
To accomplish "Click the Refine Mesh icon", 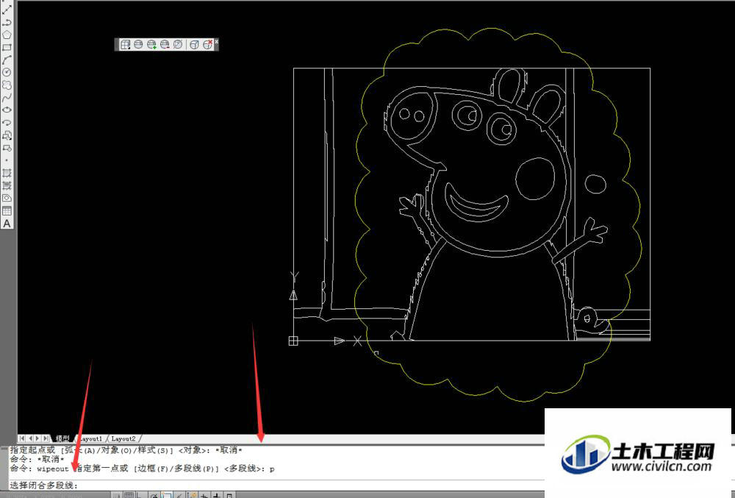I will (x=178, y=45).
